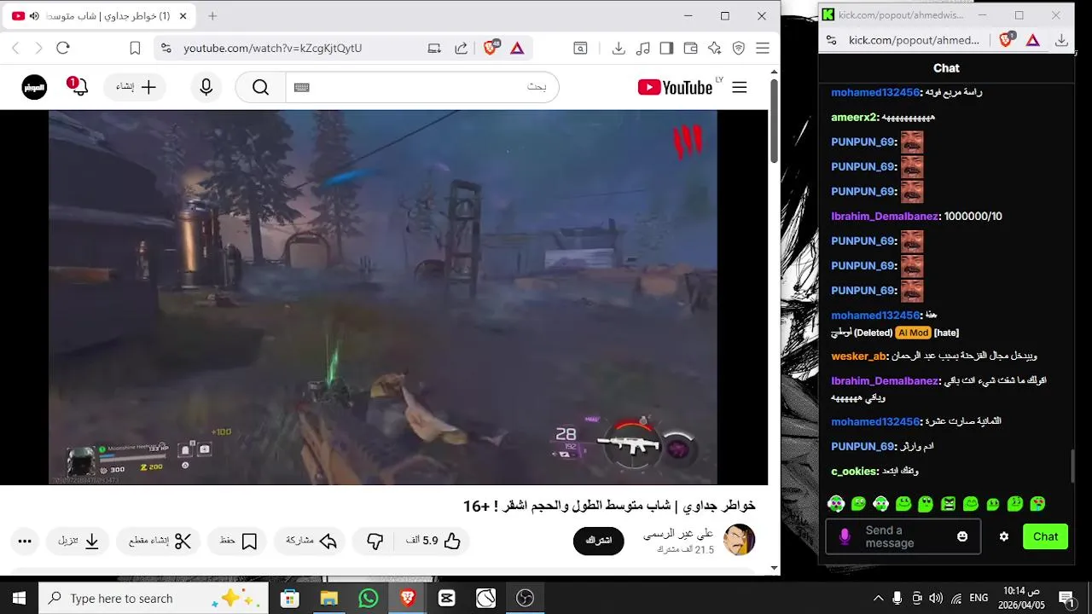Open the emoji picker in Kick chat
1092x614 pixels.
[962, 536]
